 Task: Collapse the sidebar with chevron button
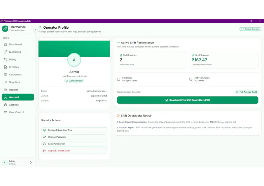[35, 30]
